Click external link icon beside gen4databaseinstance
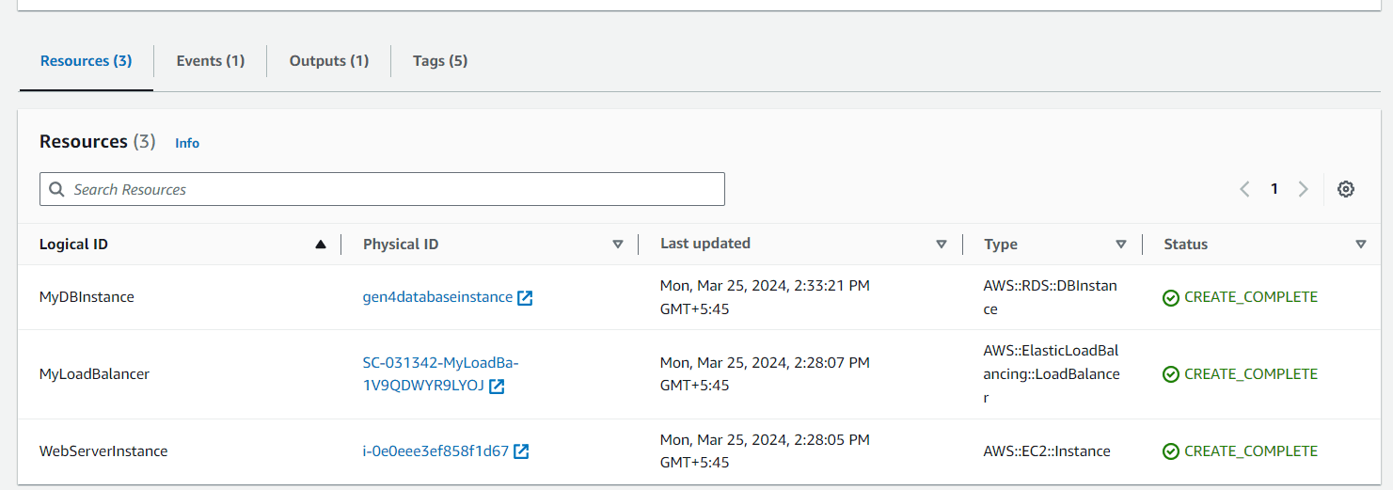Viewport: 1393px width, 490px height. 526,298
